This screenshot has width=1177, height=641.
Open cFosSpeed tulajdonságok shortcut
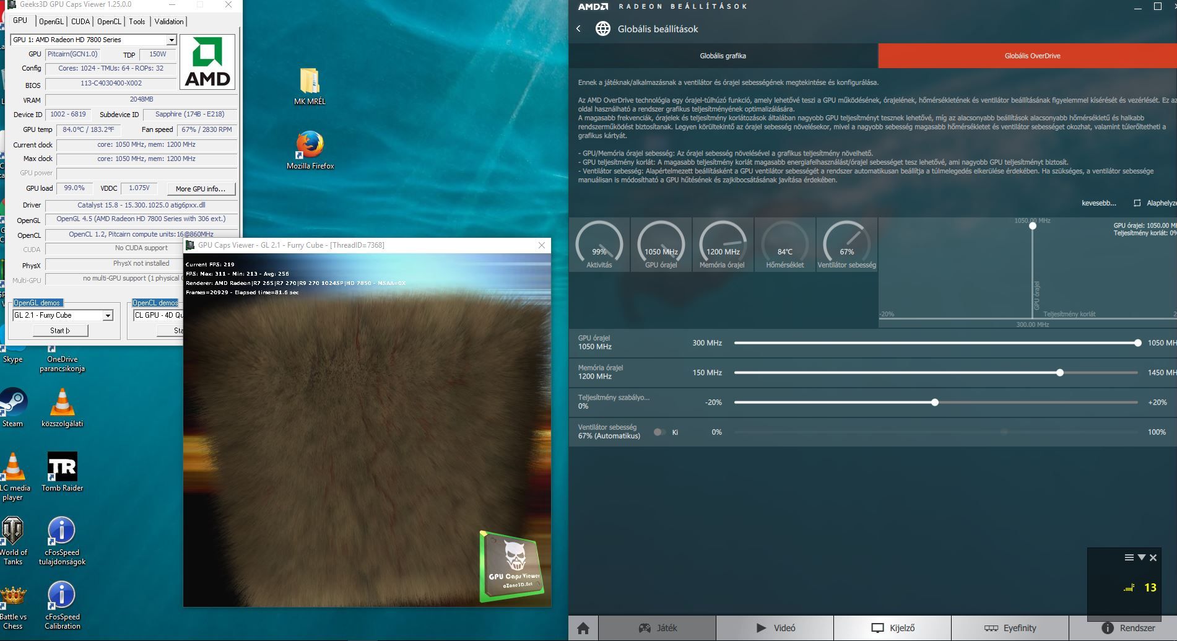[x=62, y=540]
